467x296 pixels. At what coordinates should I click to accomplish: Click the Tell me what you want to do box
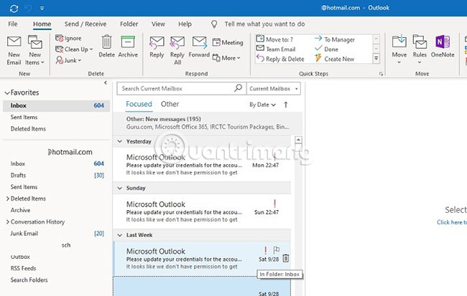click(x=264, y=24)
